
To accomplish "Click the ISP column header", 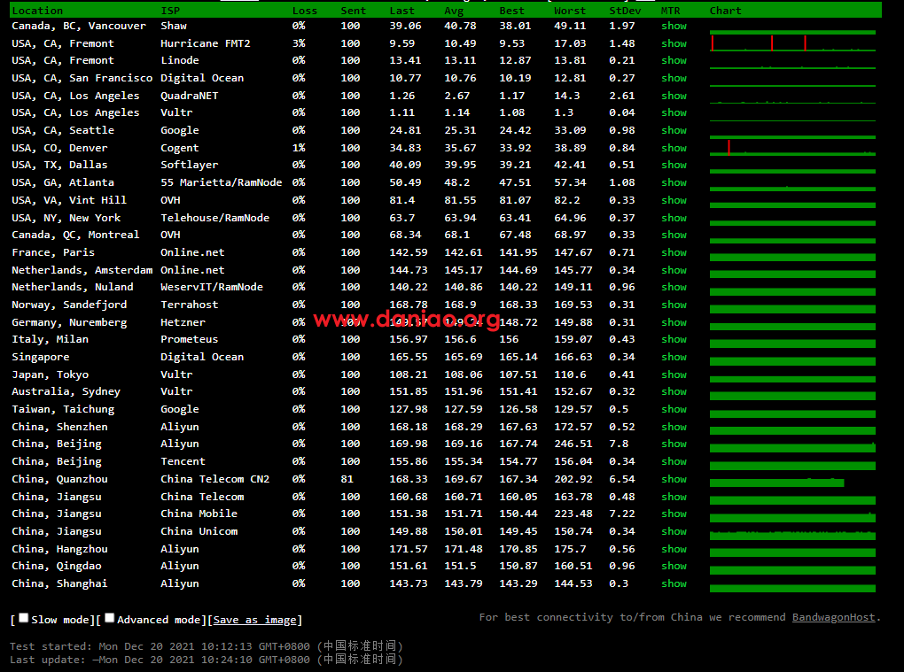I will pyautogui.click(x=170, y=11).
